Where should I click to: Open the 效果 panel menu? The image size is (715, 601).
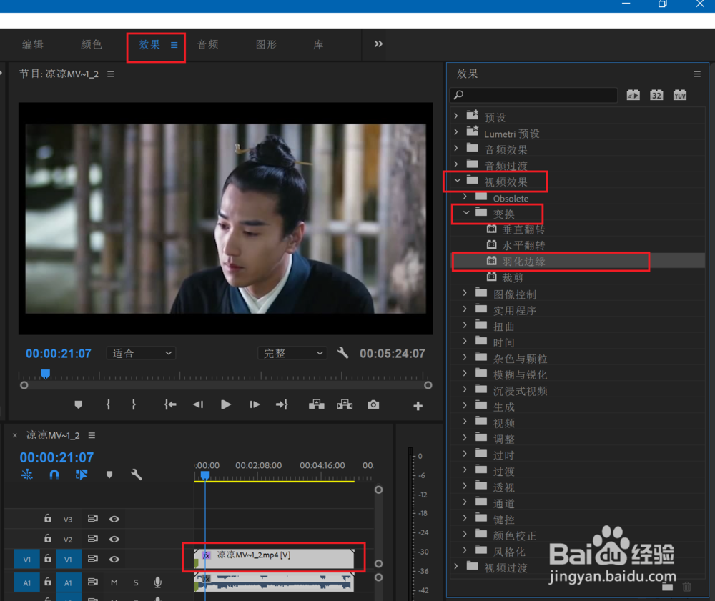click(697, 74)
